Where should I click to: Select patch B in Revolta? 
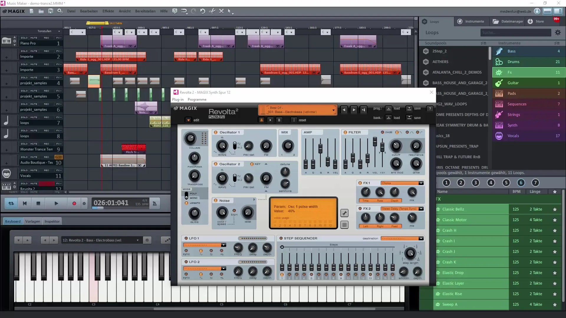279,120
